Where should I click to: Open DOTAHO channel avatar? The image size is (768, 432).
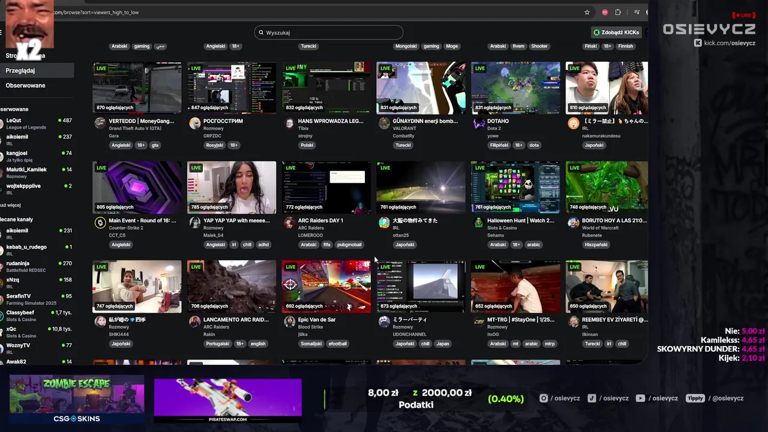pyautogui.click(x=479, y=123)
